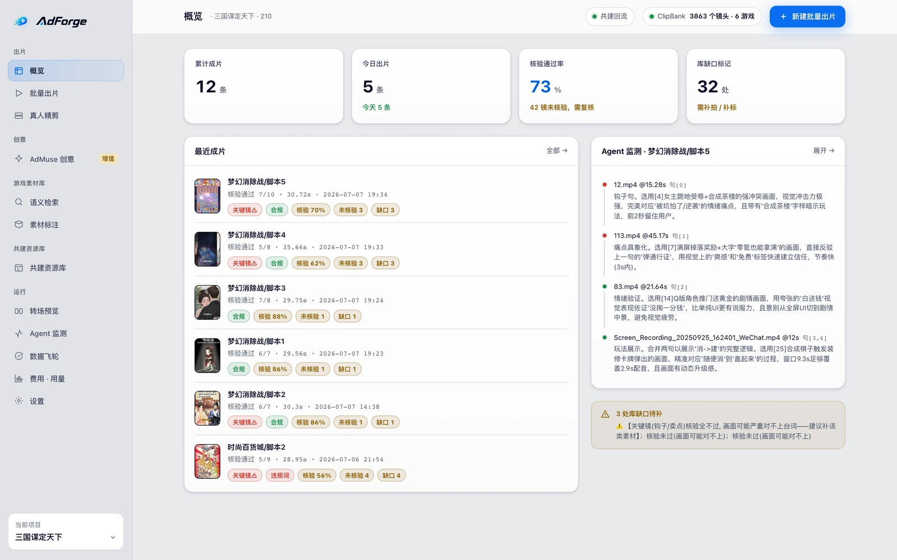The width and height of the screenshot is (897, 560).
Task: Click the 113.mp4 @45.17s entry heading
Action: pos(641,236)
